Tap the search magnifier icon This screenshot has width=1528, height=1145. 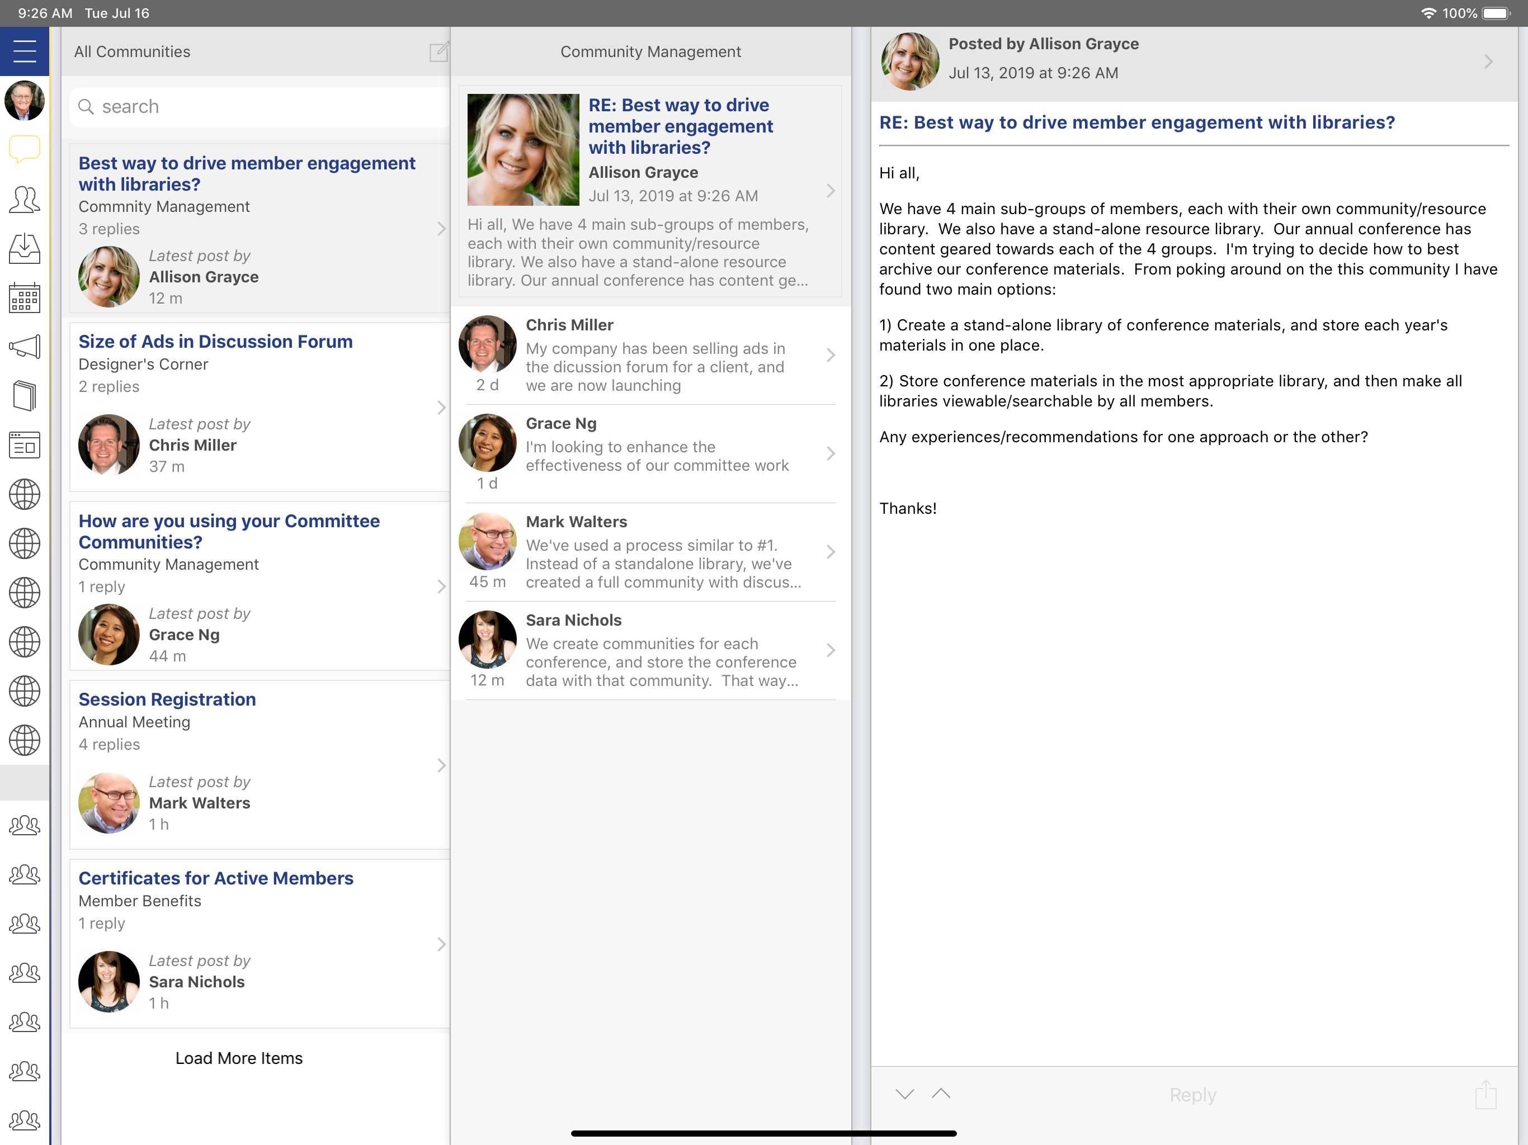tap(86, 106)
